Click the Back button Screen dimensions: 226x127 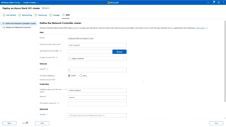[x=10, y=123]
